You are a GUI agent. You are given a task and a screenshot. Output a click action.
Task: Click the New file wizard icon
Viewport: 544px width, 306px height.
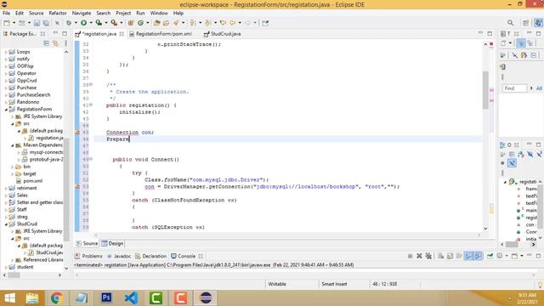click(x=7, y=23)
